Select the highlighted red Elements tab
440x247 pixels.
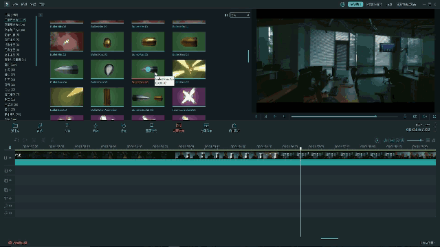tap(179, 128)
